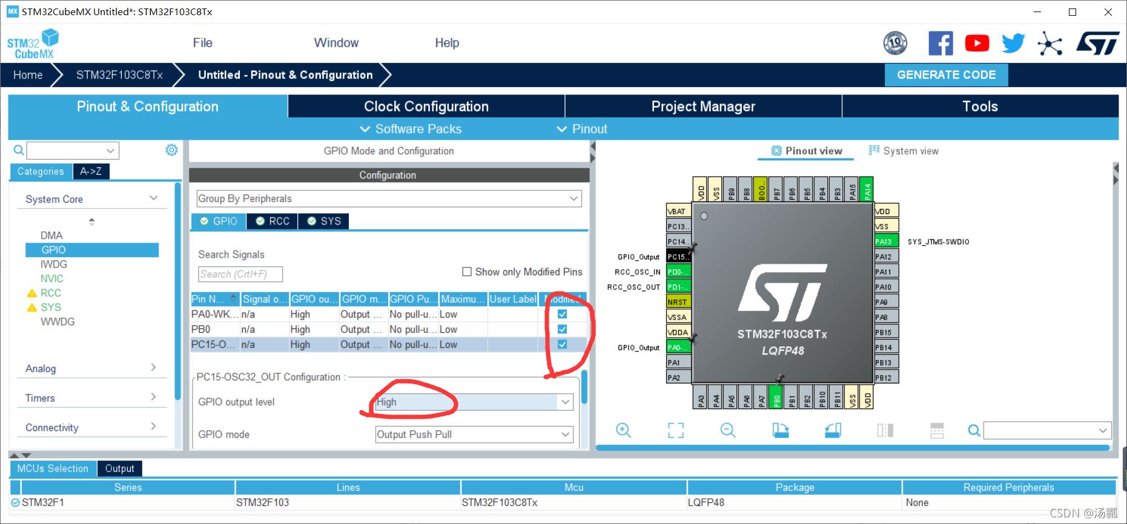Screen dimensions: 1127x524
Task: Click the pinout search magnifier icon
Action: tap(974, 430)
